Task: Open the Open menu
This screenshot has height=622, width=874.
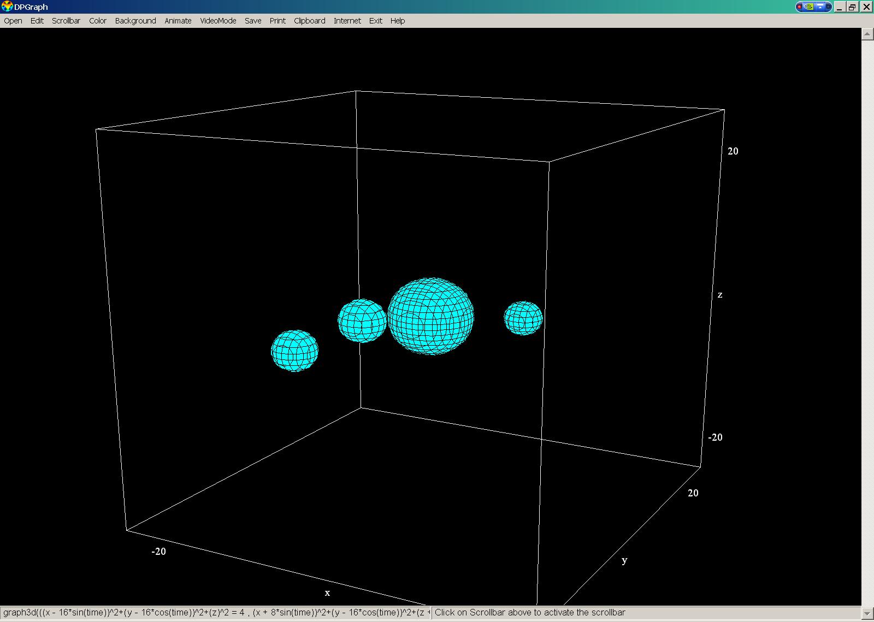Action: click(x=13, y=21)
